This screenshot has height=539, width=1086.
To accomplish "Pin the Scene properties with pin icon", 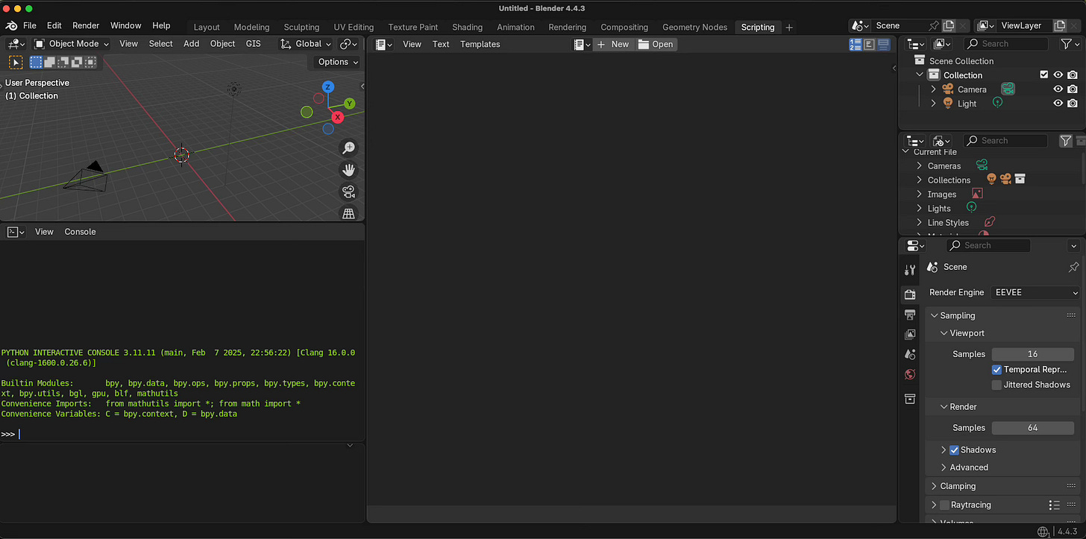I will pyautogui.click(x=1073, y=267).
